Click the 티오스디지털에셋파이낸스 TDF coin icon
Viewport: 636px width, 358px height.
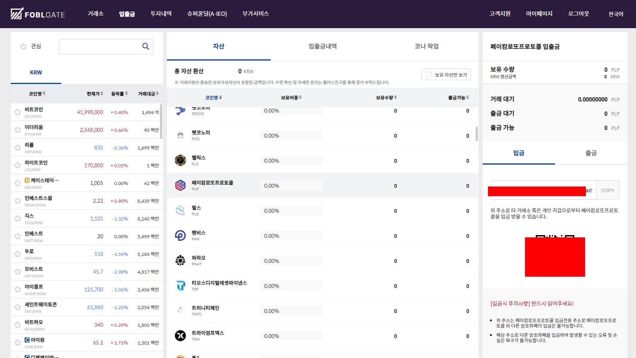coord(180,286)
